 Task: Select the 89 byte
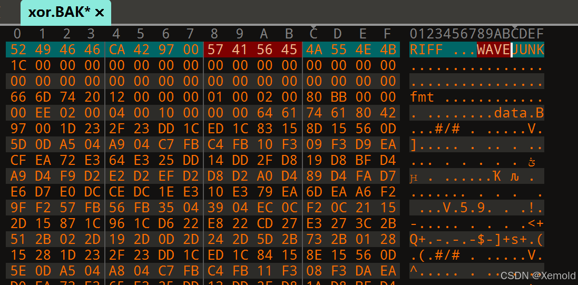(x=314, y=176)
